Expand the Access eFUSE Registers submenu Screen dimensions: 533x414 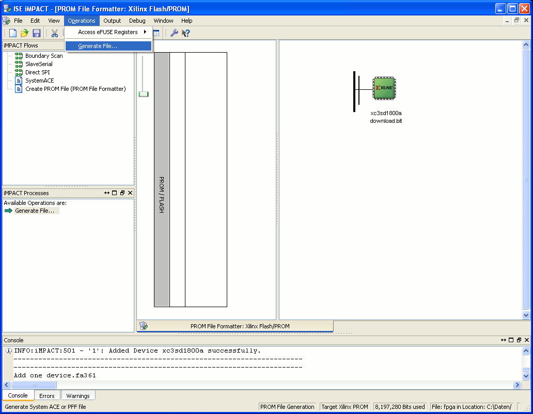click(x=108, y=32)
